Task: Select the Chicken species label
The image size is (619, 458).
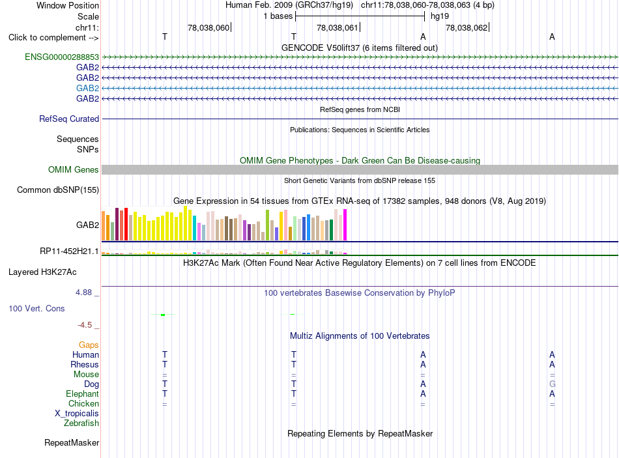Action: click(x=83, y=403)
